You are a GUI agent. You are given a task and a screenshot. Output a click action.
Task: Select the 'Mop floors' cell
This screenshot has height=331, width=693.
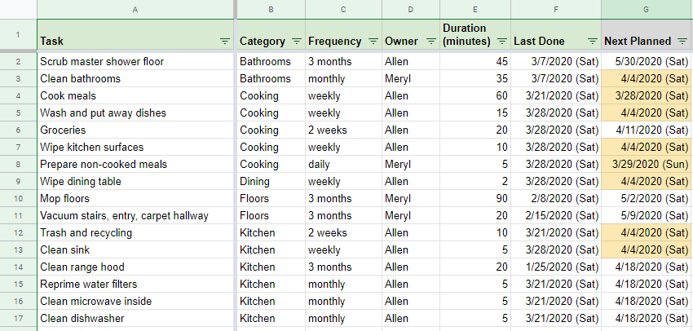[x=135, y=198]
